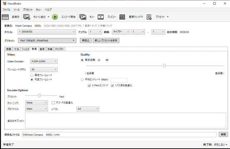Click the presets panel gear icon
This screenshot has width=230, height=149.
coord(149,17)
